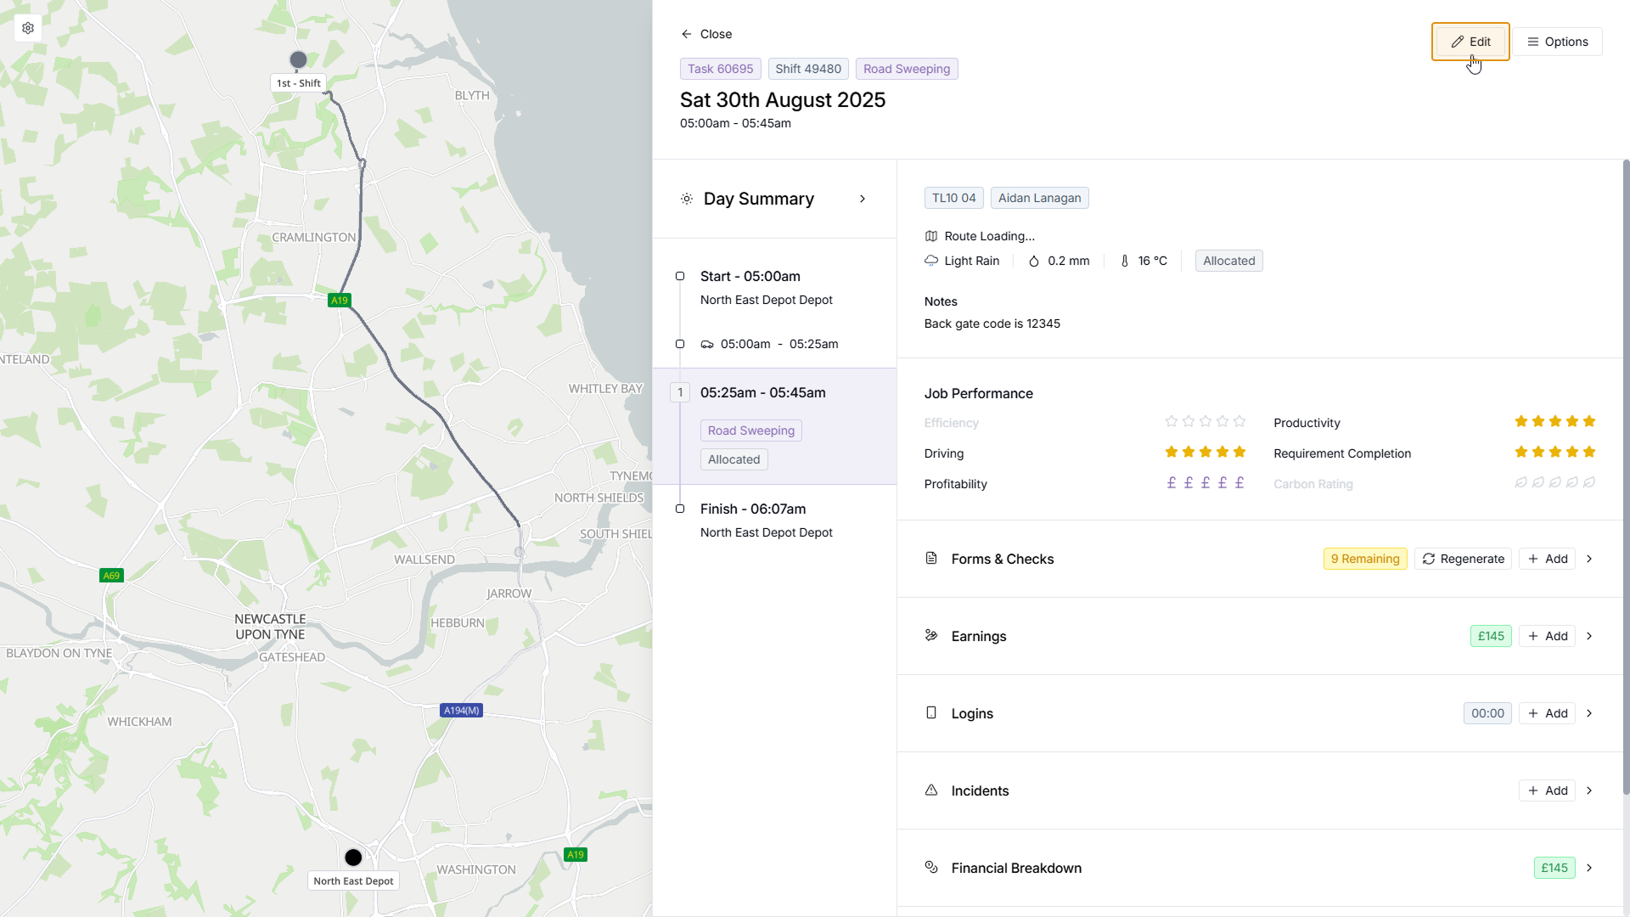1630x917 pixels.
Task: Click the map settings gear icon
Action: [x=28, y=28]
